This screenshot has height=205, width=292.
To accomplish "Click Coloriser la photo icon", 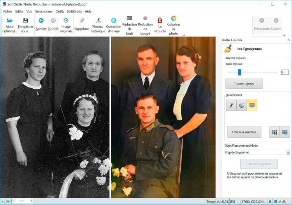I will point(174,18).
